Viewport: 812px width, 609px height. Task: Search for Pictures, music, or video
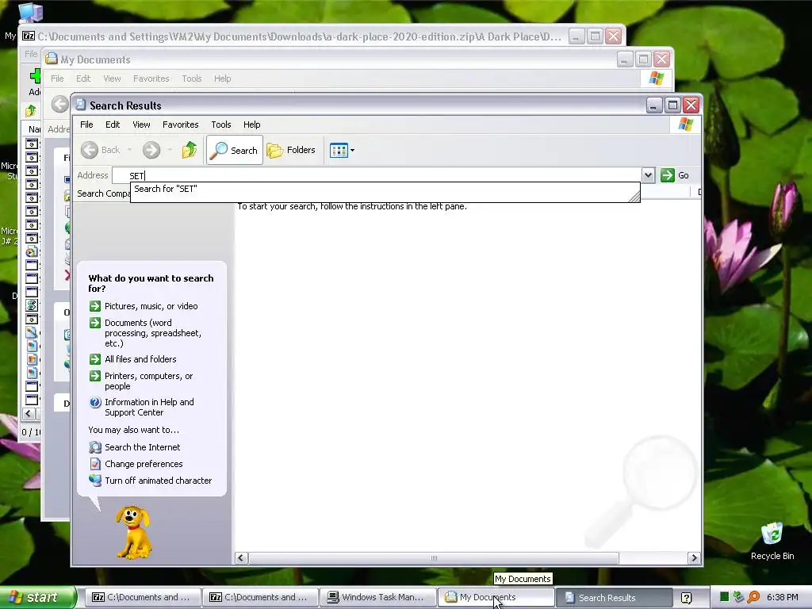151,306
